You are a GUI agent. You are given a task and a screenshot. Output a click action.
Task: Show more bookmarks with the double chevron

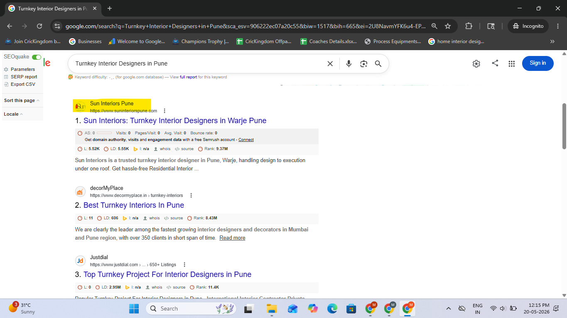(x=552, y=41)
